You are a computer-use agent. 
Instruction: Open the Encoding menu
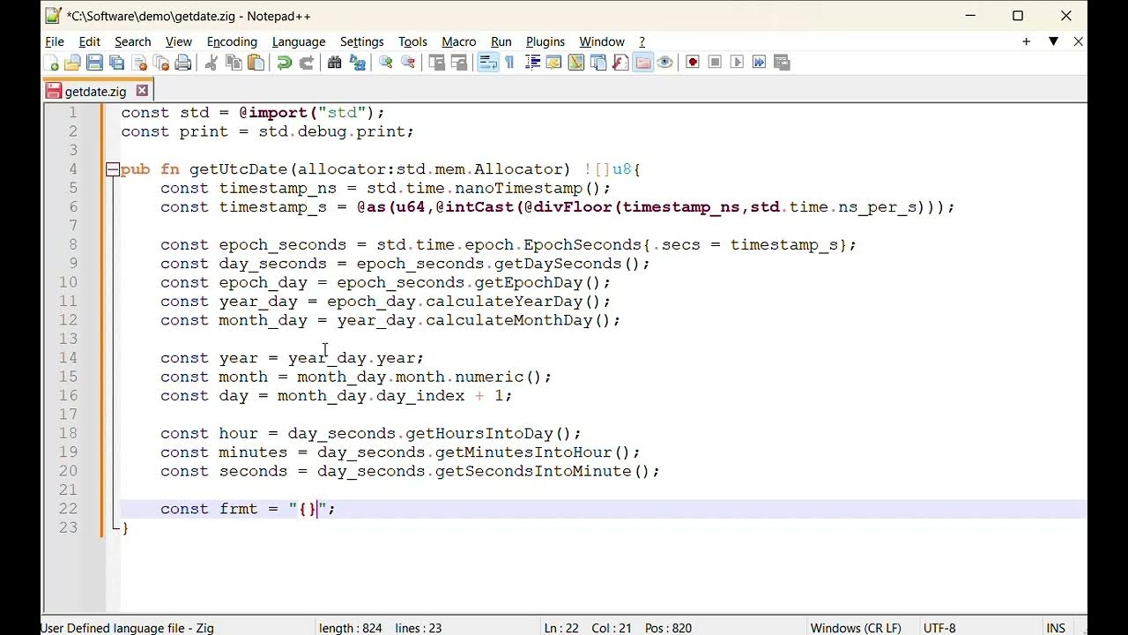(232, 41)
